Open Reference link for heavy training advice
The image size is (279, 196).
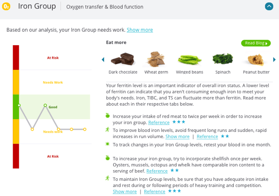[155, 192]
